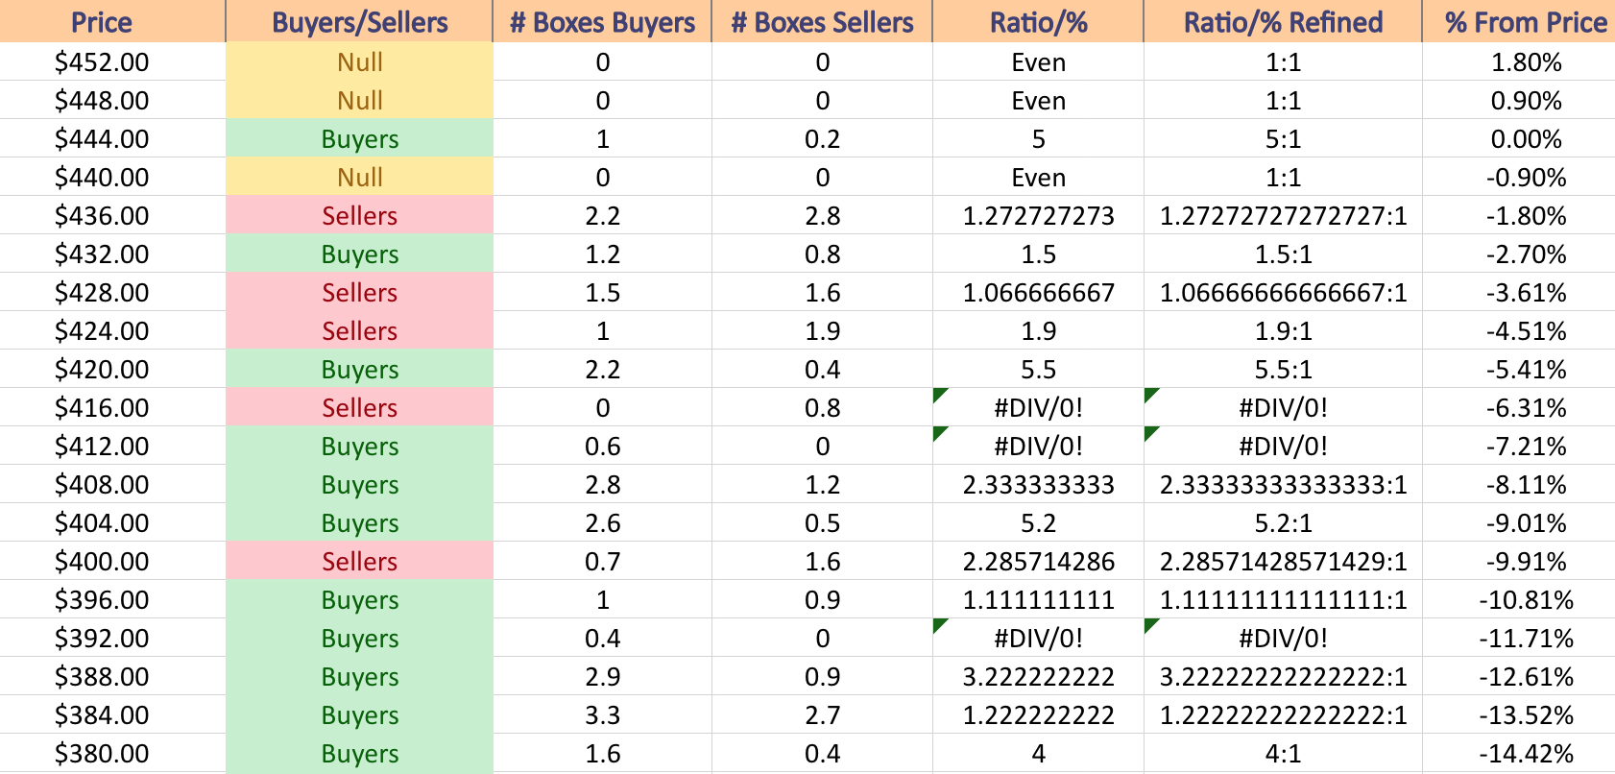The height and width of the screenshot is (774, 1615).
Task: Click the 0.2 boxes sellers cell
Action: pyautogui.click(x=822, y=139)
